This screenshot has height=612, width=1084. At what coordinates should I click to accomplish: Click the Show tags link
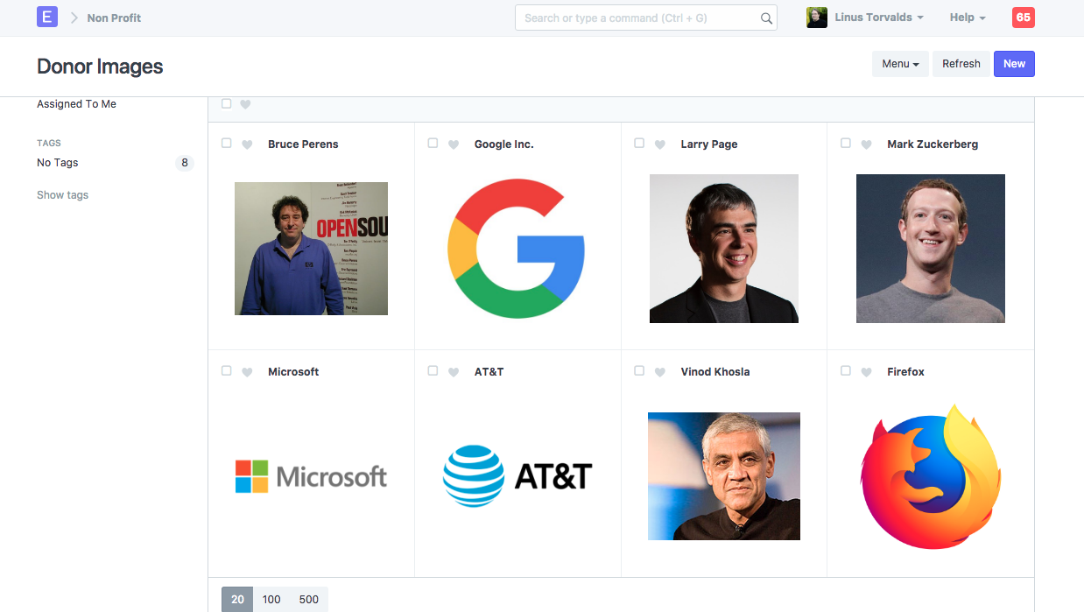point(62,195)
